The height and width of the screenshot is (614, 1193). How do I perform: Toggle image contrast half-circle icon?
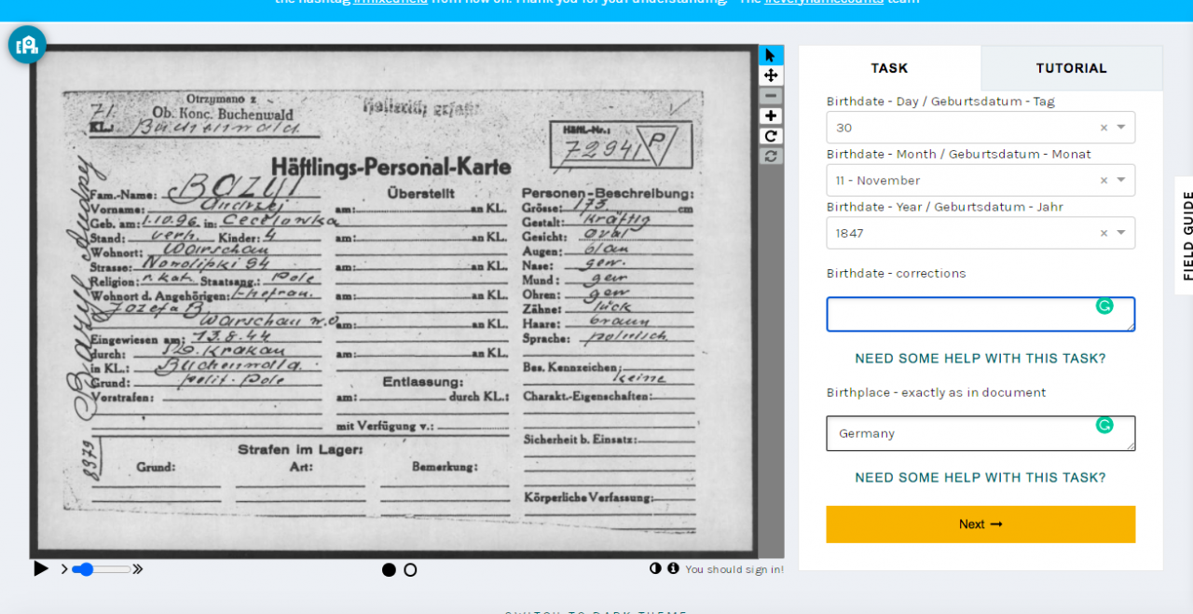click(x=655, y=568)
